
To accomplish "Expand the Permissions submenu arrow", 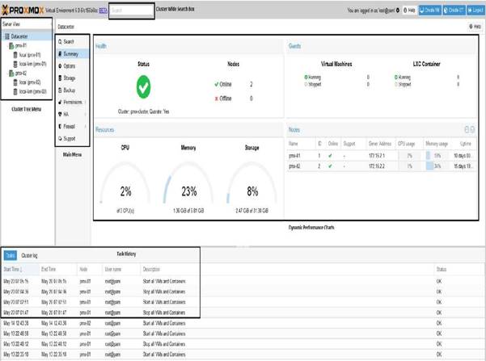I will [85, 103].
